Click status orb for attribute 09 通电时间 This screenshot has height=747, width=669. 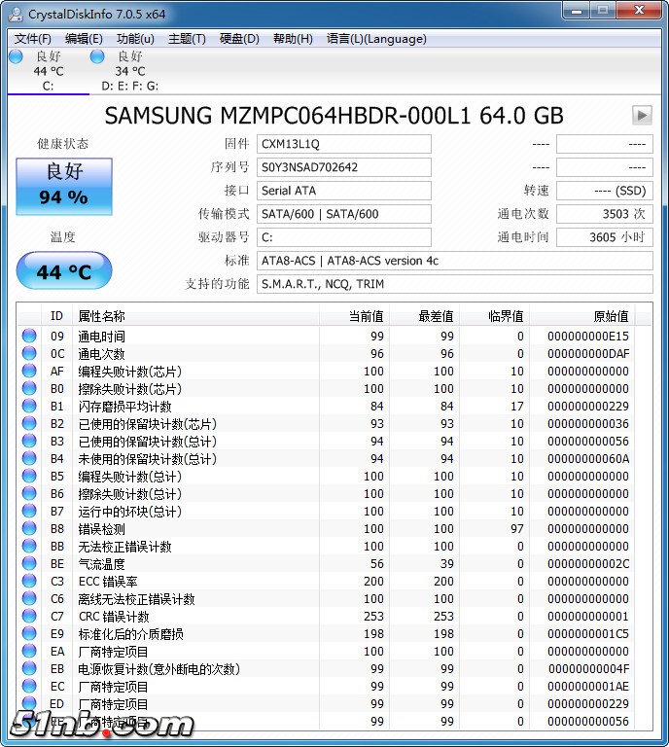pyautogui.click(x=29, y=337)
